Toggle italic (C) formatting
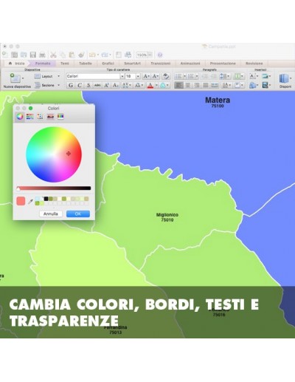Viewport: 295px width, 382px height. click(80, 85)
